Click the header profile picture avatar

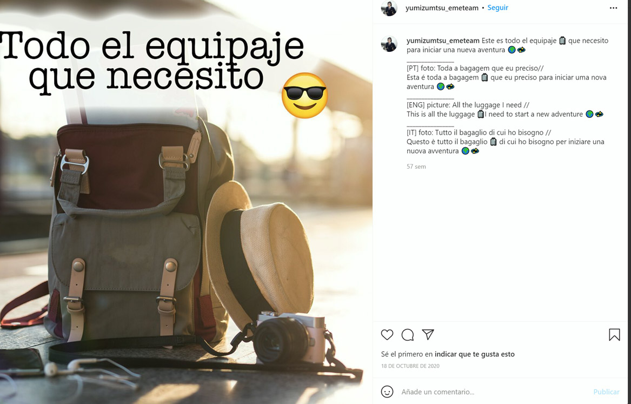pos(389,8)
